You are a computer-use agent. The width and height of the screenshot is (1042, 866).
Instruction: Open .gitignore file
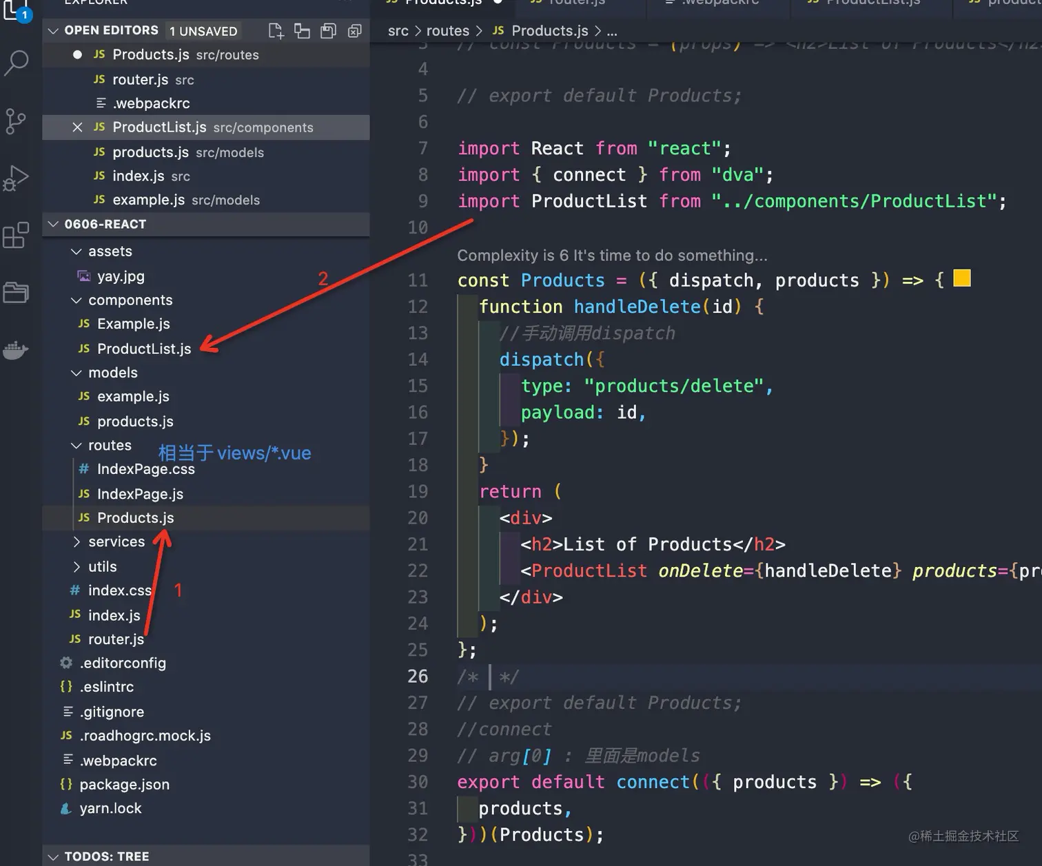click(206, 712)
